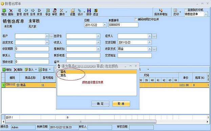Click the 导出 icon in the top toolbar

coord(48,10)
